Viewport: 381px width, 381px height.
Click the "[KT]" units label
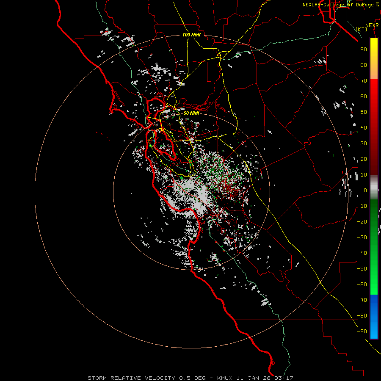click(362, 29)
